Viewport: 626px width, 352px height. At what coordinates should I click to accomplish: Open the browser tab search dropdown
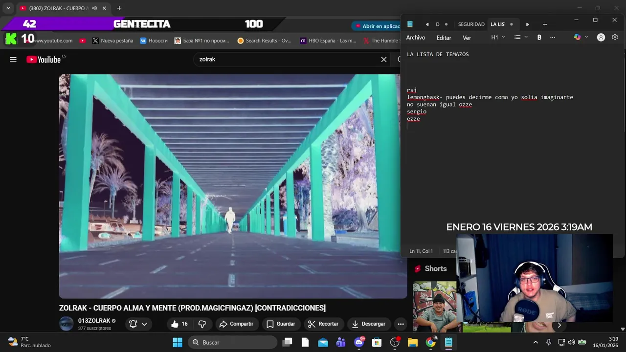click(8, 8)
